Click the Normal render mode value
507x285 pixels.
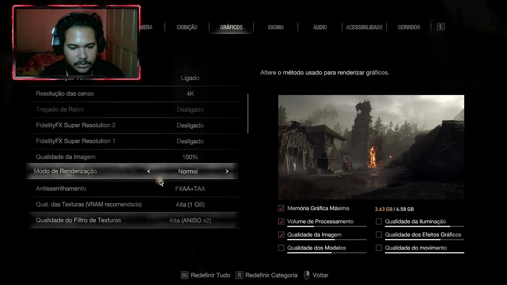tap(188, 171)
